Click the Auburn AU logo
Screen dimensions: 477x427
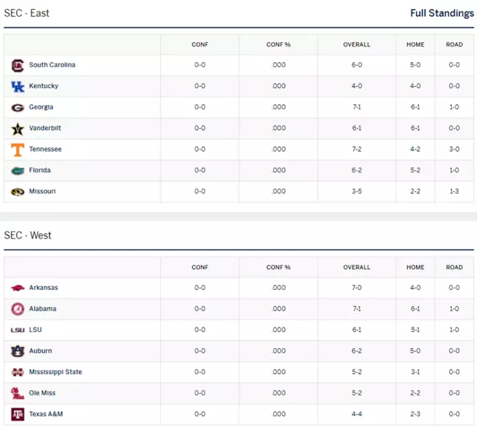tap(17, 351)
